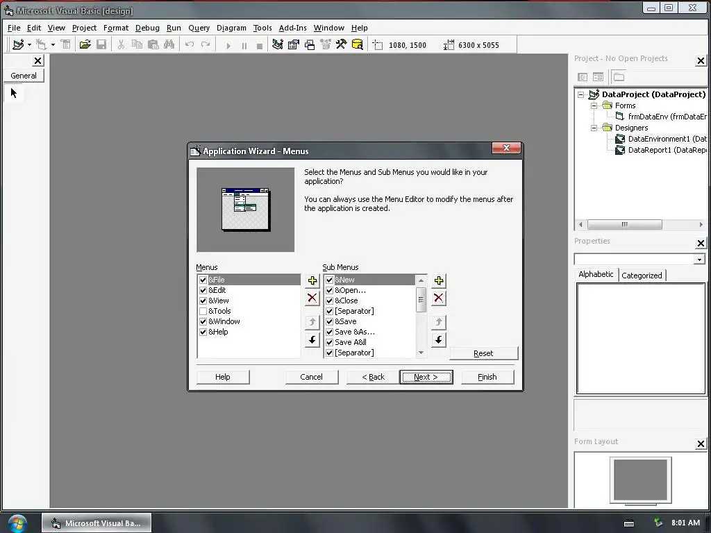Add a new sub menu with the Sub Menus plus icon
The height and width of the screenshot is (533, 711).
click(439, 280)
